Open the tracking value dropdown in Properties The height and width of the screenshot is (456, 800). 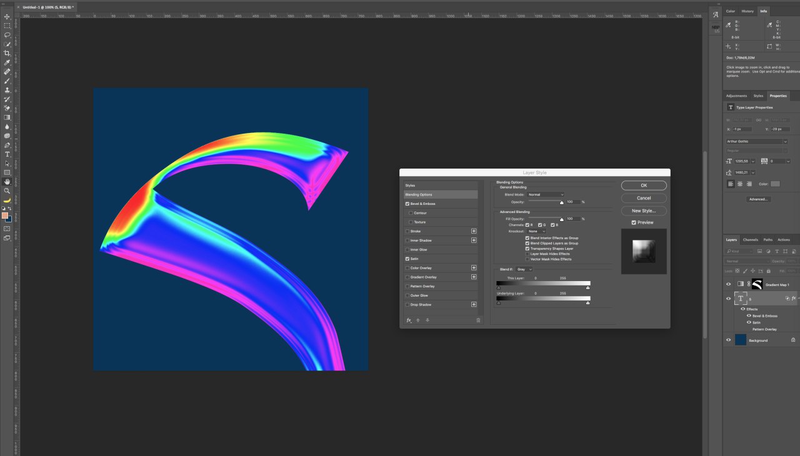tap(787, 161)
